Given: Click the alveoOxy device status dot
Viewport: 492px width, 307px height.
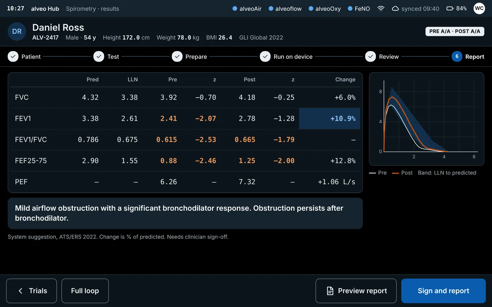Looking at the screenshot, I should pos(311,8).
